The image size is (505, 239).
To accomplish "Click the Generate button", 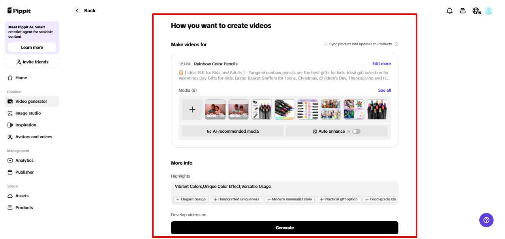I will pyautogui.click(x=284, y=228).
